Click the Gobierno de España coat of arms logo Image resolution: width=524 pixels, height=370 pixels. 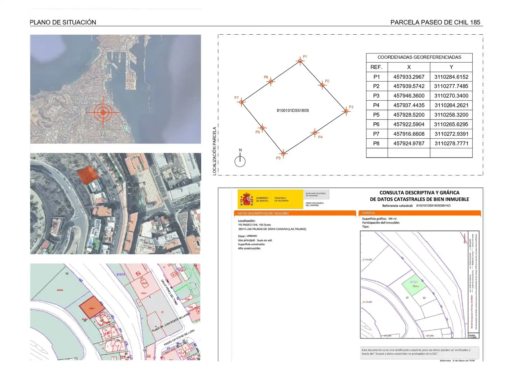[246, 199]
